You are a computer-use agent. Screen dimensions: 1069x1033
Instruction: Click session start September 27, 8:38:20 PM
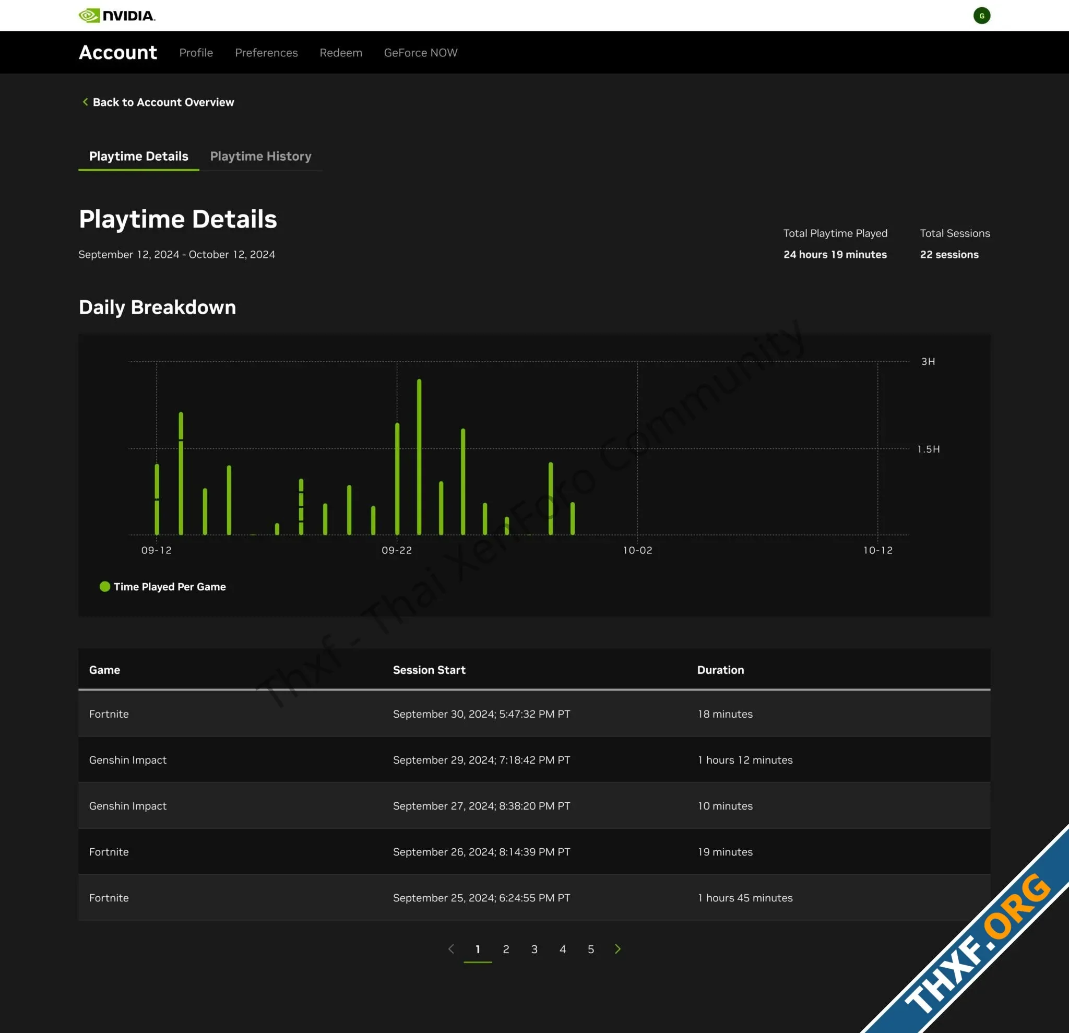[x=482, y=805]
